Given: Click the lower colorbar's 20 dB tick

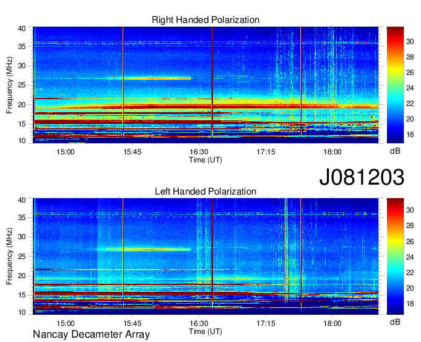Looking at the screenshot, I should point(410,288).
